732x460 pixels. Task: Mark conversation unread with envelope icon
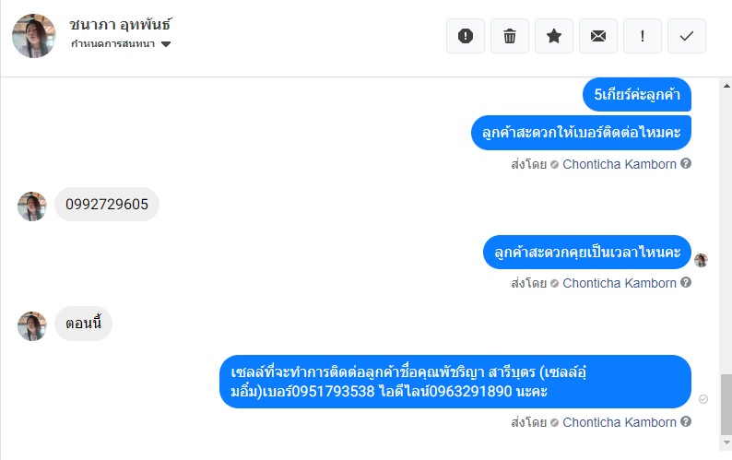click(598, 36)
